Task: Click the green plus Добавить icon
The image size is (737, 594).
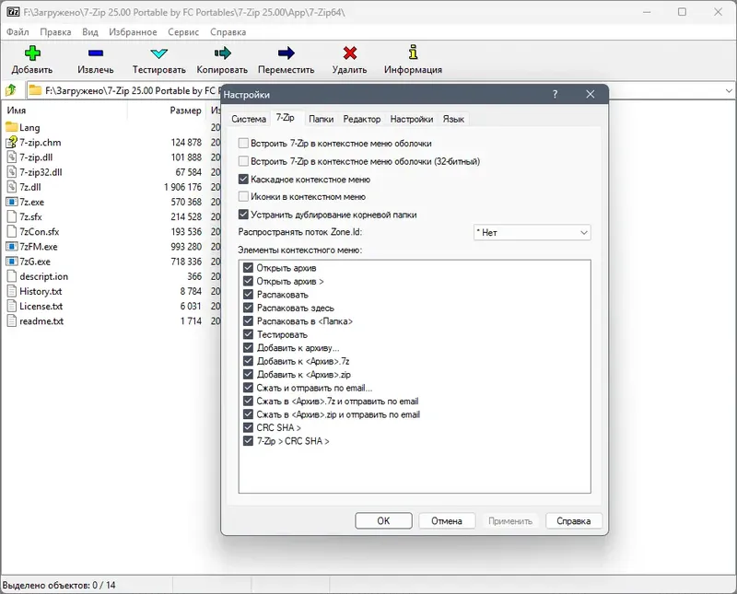Action: [32, 53]
